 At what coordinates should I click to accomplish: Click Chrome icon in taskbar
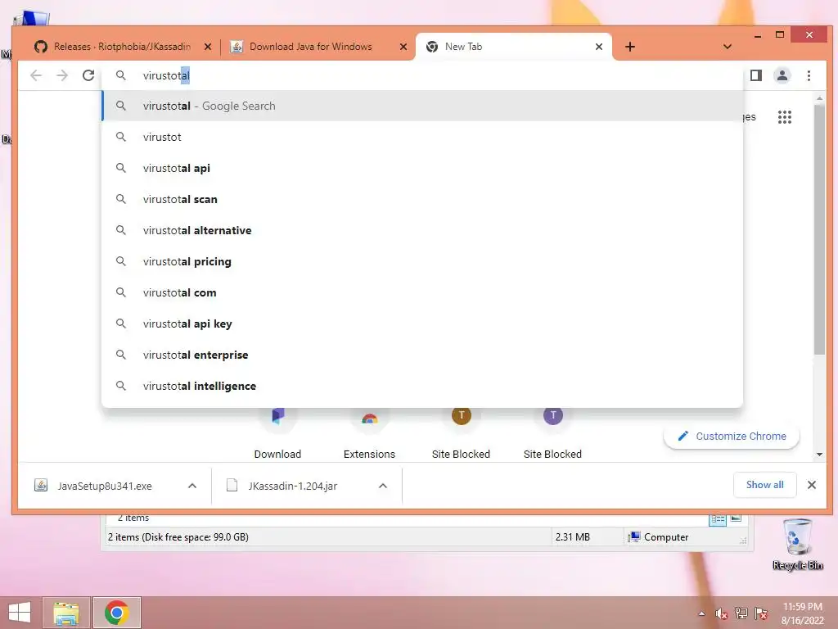click(x=116, y=613)
